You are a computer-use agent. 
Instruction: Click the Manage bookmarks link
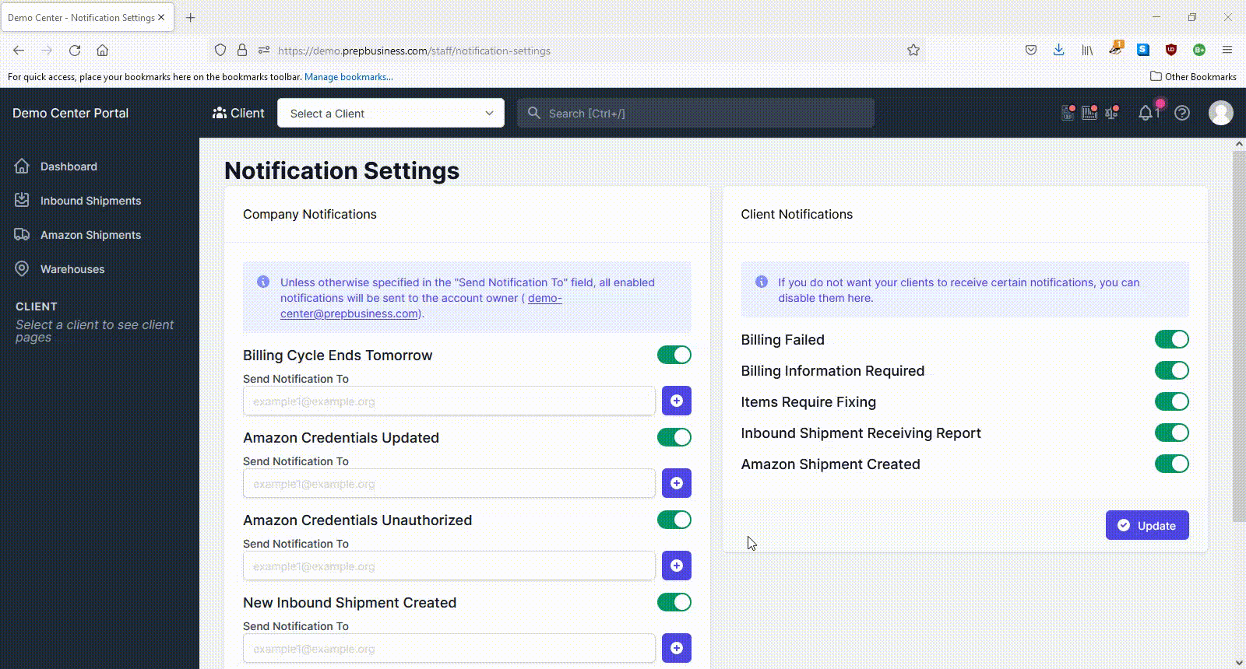pos(348,76)
